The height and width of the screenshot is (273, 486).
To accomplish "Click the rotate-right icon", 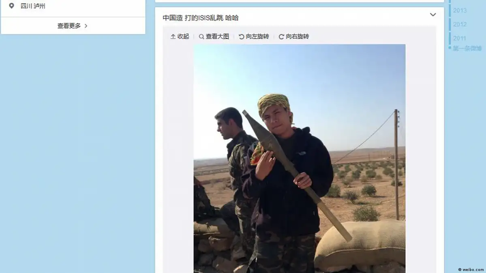I will [281, 36].
